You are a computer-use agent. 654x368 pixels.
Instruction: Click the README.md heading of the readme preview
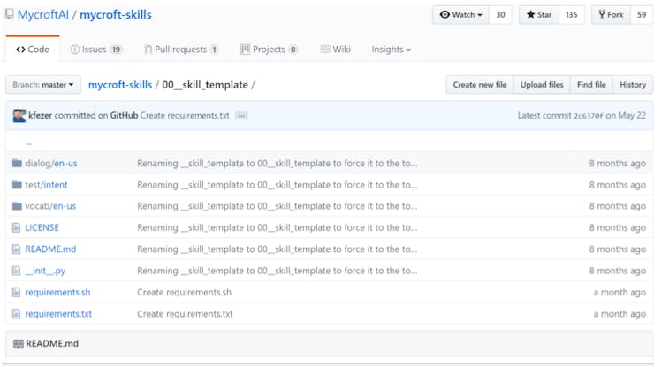(52, 344)
